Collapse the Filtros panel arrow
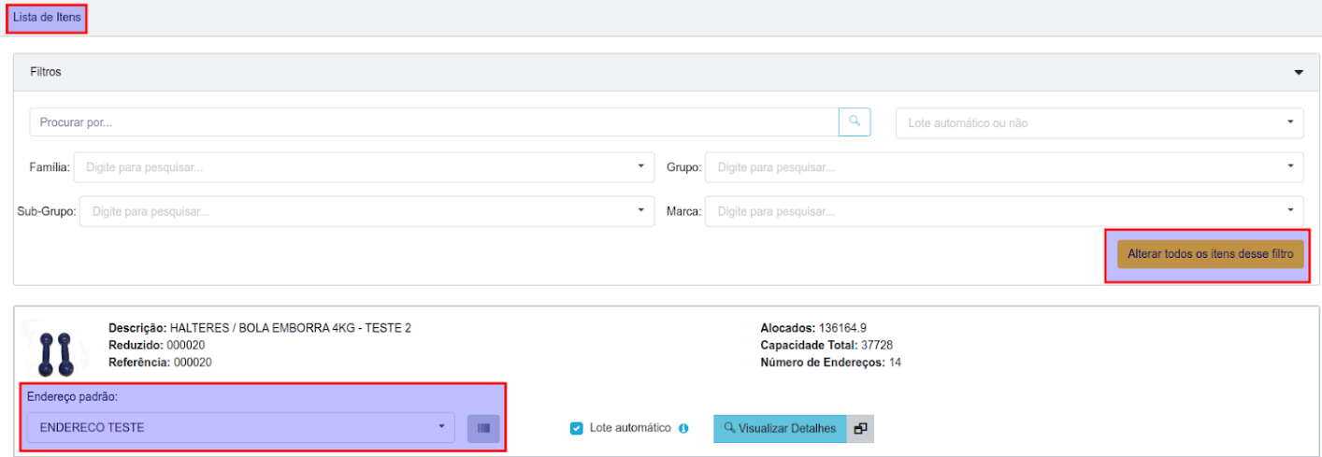Image resolution: width=1322 pixels, height=457 pixels. 1298,72
